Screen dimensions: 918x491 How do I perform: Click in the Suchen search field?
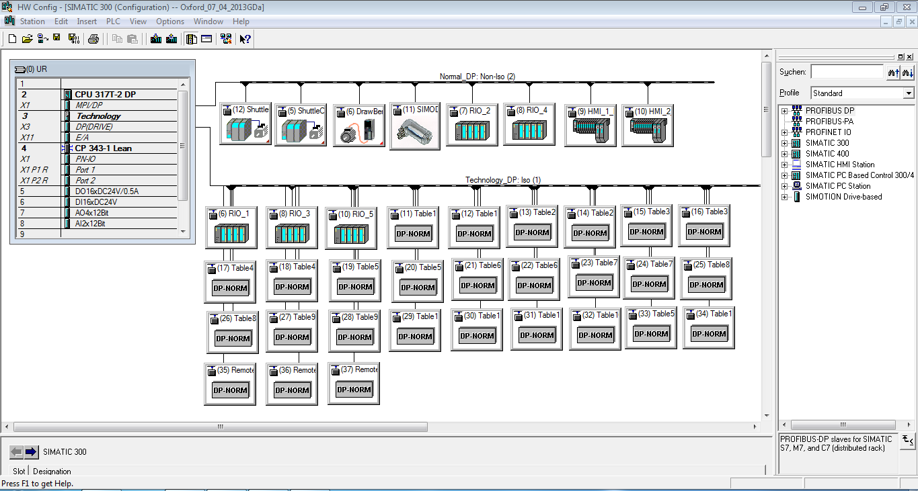click(x=847, y=72)
